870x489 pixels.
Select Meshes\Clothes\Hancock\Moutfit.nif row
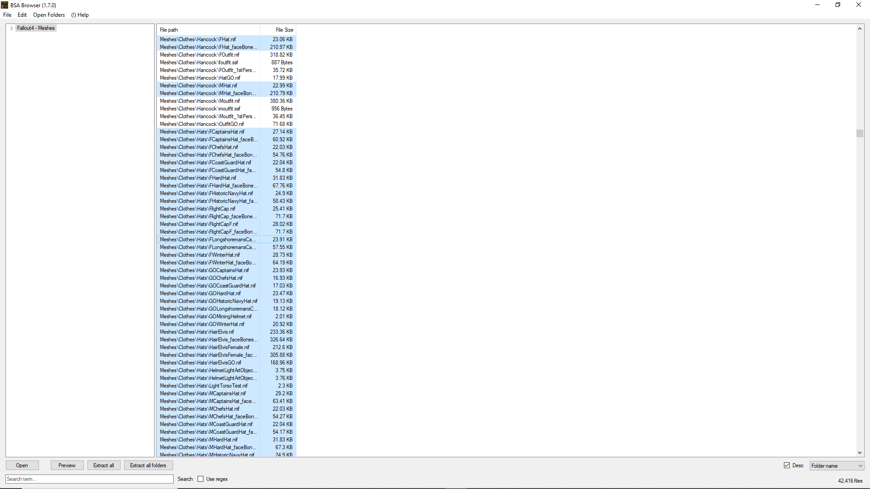[227, 101]
